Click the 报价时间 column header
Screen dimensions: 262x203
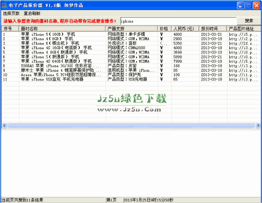pyautogui.click(x=213, y=29)
